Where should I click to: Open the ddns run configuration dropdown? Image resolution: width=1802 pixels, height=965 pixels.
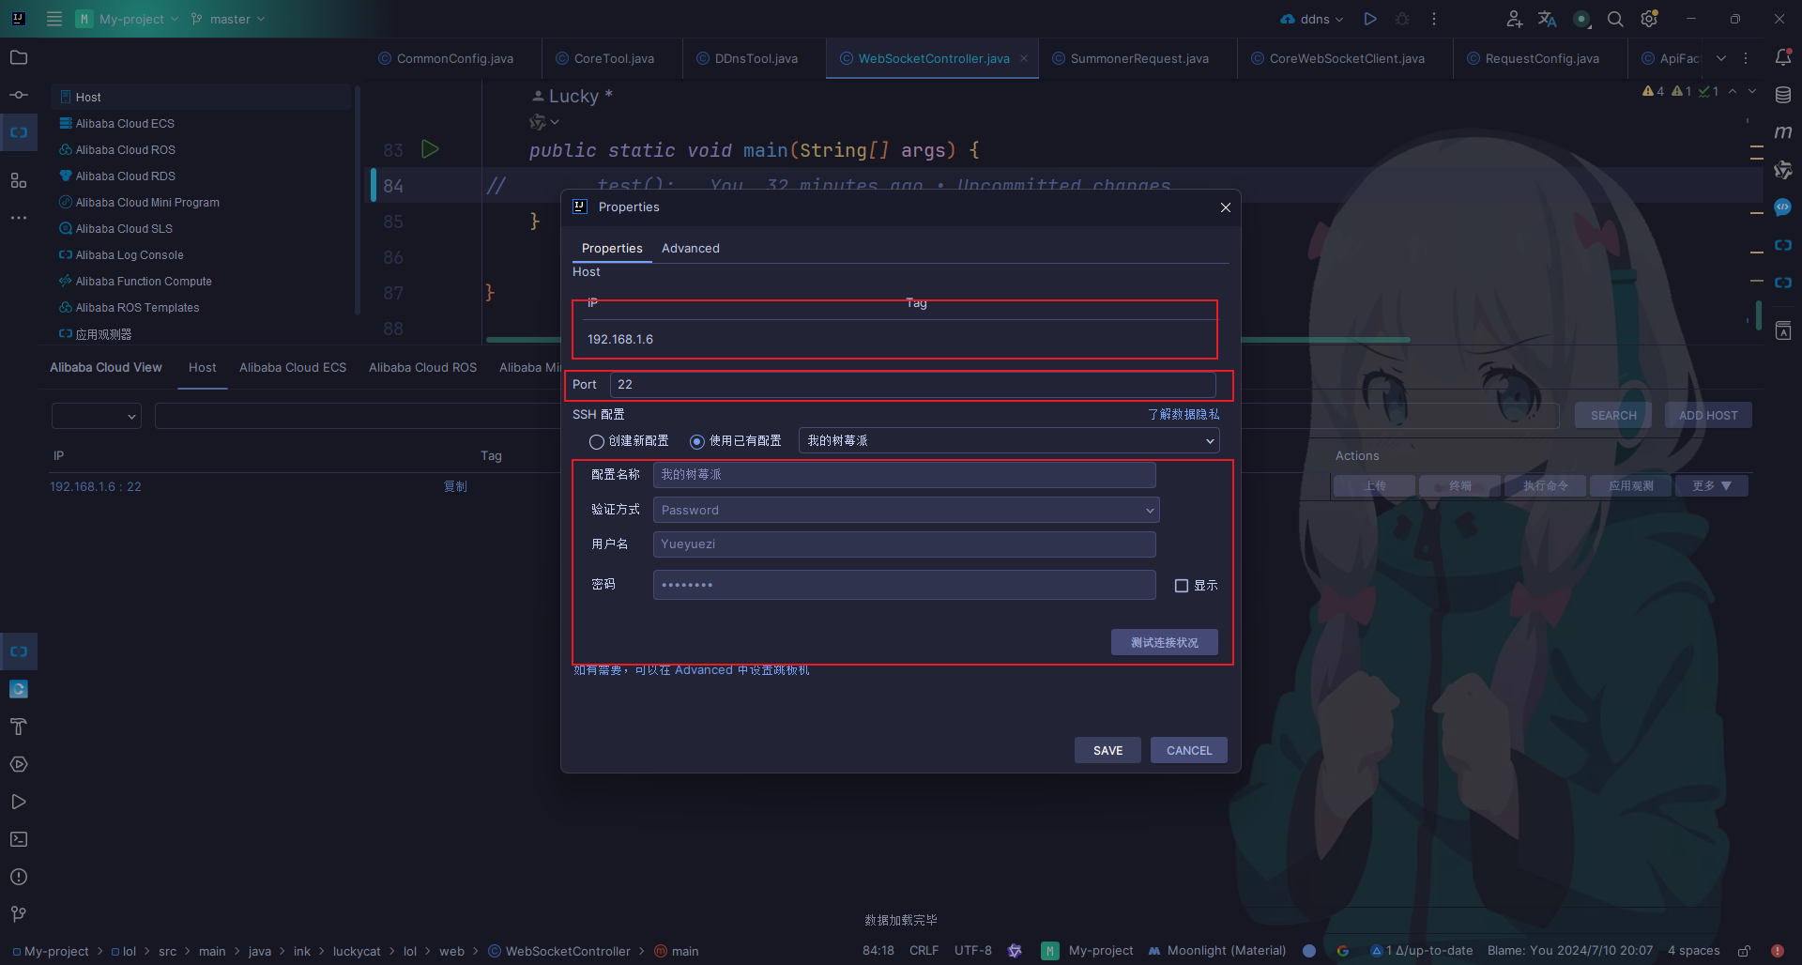1312,19
